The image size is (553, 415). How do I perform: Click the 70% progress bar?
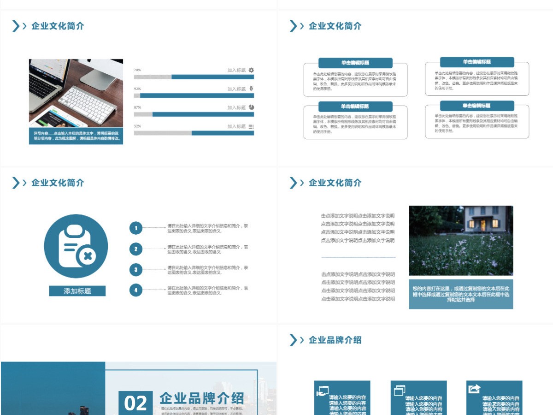[194, 77]
